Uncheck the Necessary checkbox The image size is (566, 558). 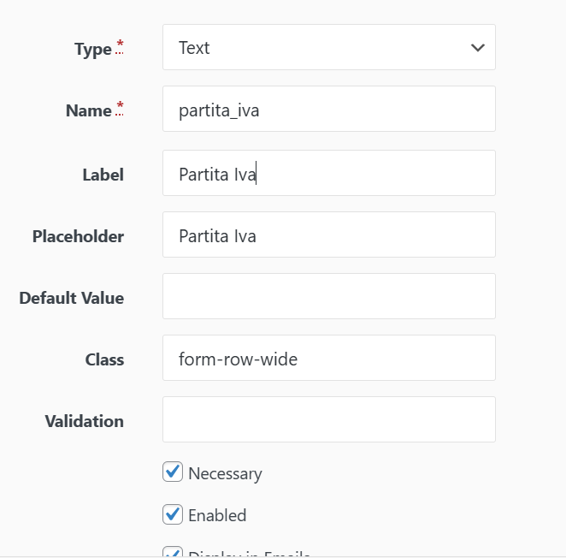(173, 472)
